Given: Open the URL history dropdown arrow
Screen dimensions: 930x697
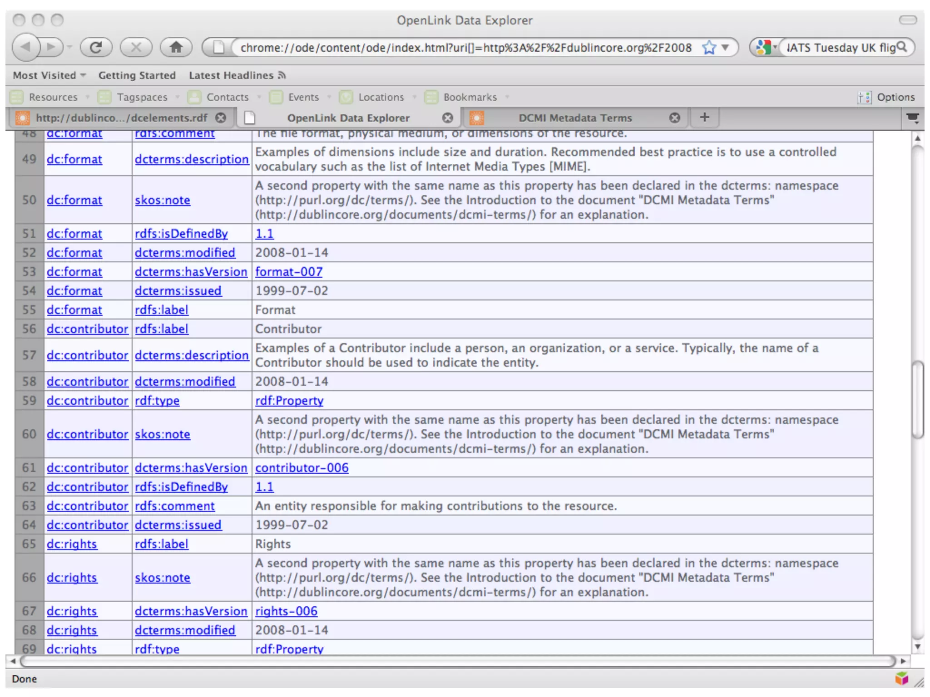Looking at the screenshot, I should [x=725, y=47].
